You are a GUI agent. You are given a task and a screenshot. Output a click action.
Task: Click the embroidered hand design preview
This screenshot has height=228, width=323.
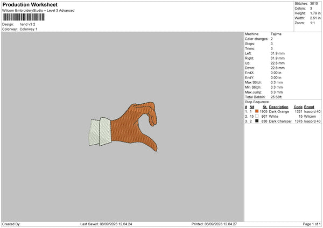tap(123, 126)
